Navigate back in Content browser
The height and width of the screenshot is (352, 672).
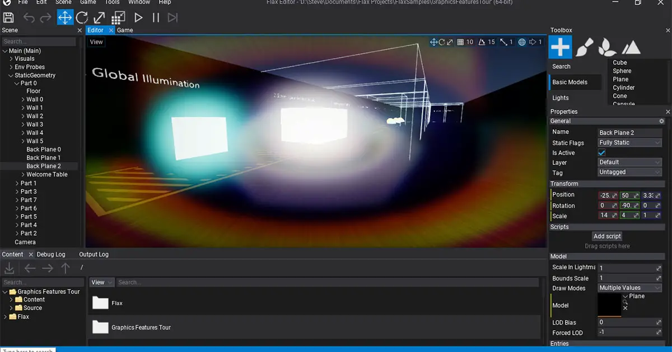click(x=30, y=268)
